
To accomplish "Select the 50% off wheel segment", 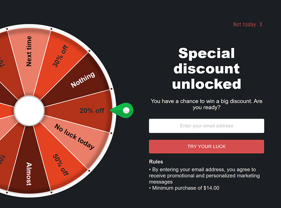I will click(61, 165).
